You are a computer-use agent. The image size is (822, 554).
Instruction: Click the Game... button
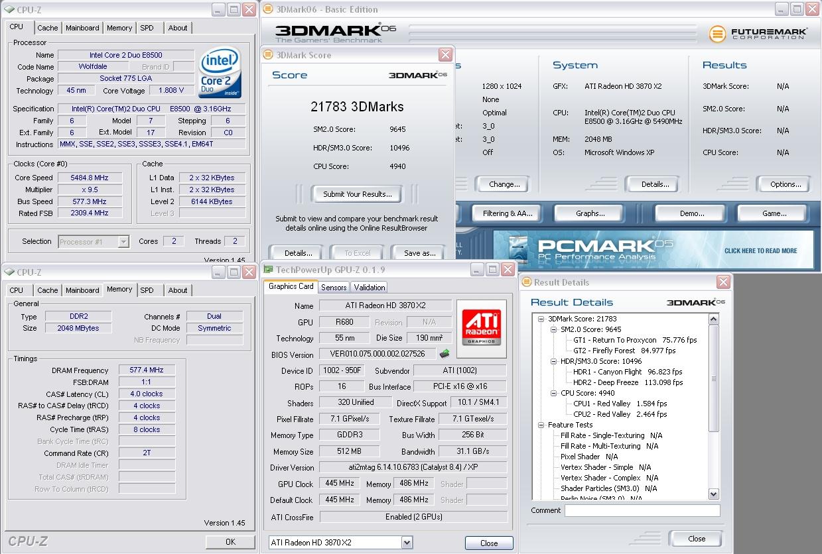point(774,213)
